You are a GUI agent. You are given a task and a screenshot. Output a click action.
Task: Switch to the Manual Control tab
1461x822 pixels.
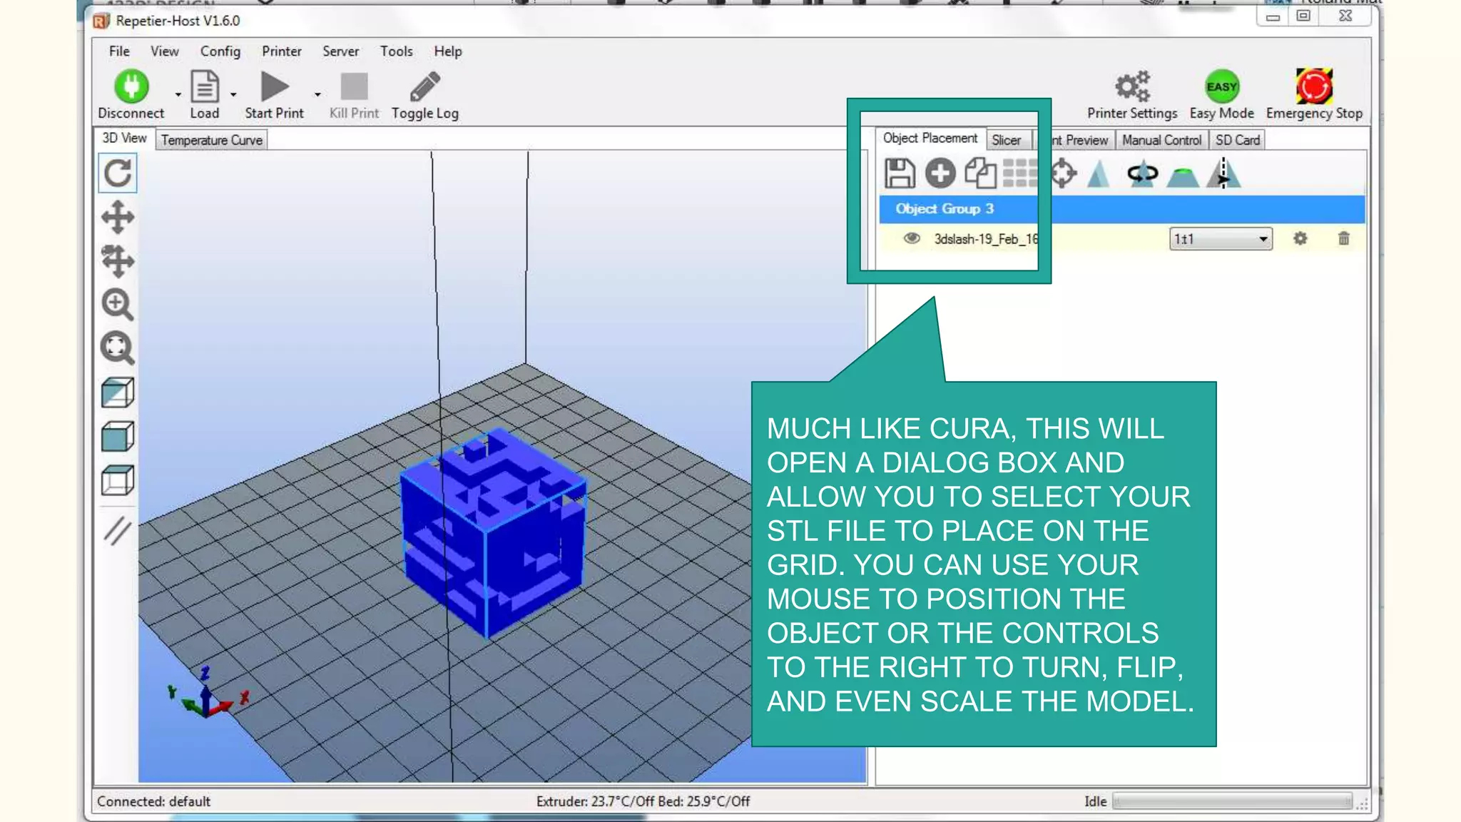pos(1161,140)
